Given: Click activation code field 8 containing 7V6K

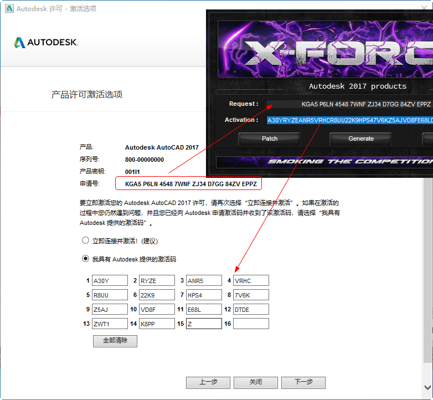Looking at the screenshot, I should (x=251, y=295).
